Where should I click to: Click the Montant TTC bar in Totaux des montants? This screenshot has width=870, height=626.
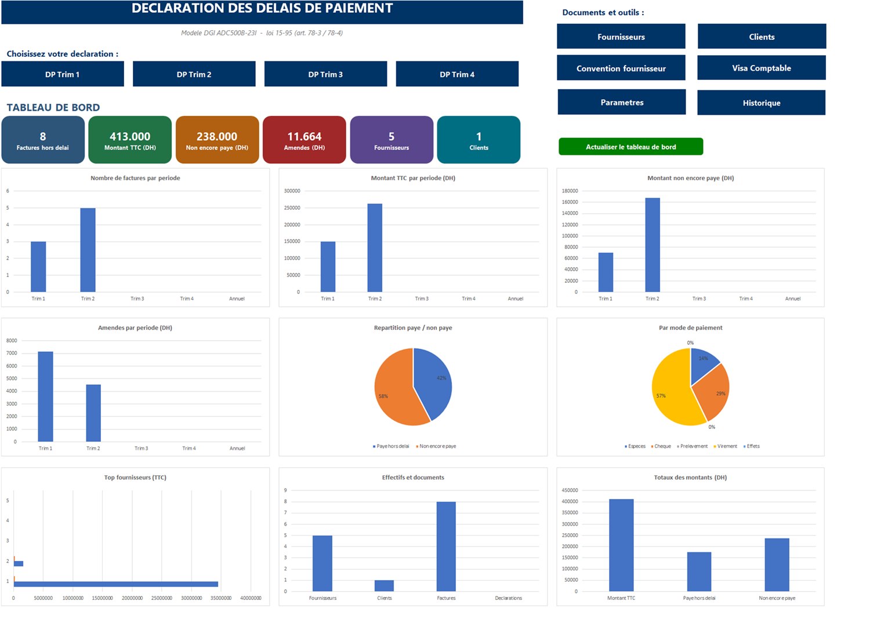[x=621, y=545]
